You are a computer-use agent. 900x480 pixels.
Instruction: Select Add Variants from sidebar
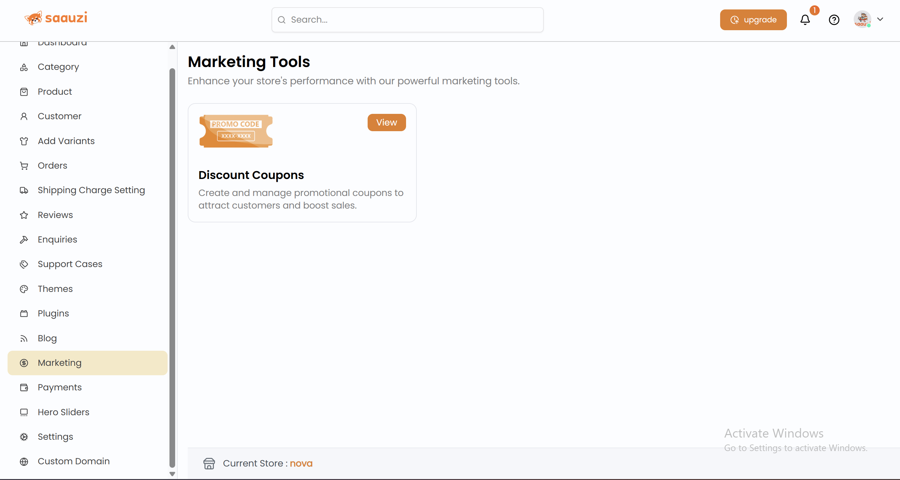coord(66,141)
